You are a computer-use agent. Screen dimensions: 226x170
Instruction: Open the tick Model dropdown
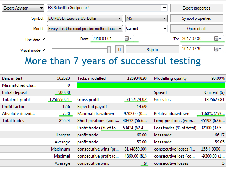point(120,29)
